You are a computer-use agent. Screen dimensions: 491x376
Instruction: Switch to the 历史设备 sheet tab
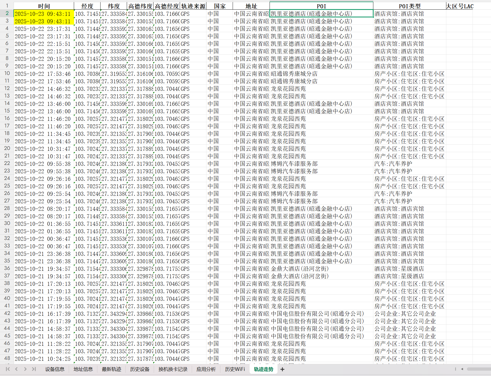coord(140,369)
